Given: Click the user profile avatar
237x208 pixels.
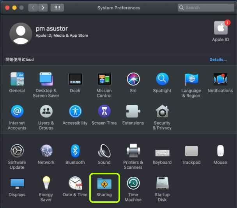Looking at the screenshot, I should tap(21, 34).
